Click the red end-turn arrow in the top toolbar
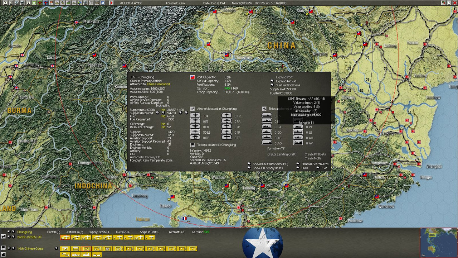Image resolution: width=458 pixels, height=258 pixels. coord(111,3)
